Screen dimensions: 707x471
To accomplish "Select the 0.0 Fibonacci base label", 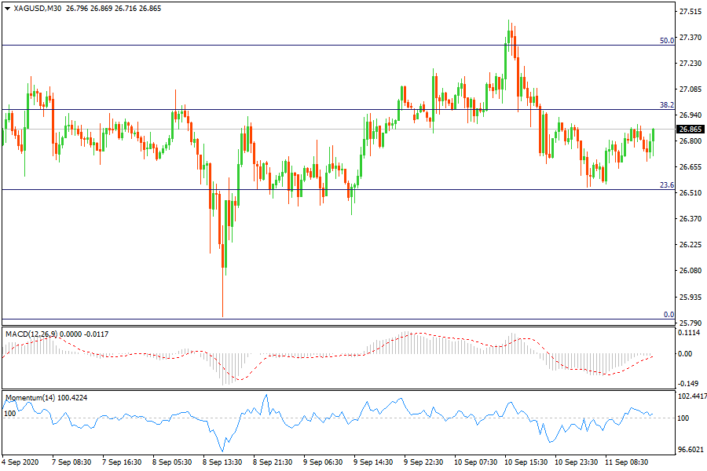I will point(669,315).
